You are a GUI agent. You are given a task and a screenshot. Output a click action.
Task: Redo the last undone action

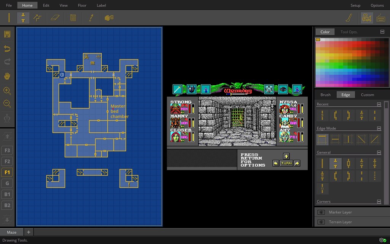tap(7, 61)
